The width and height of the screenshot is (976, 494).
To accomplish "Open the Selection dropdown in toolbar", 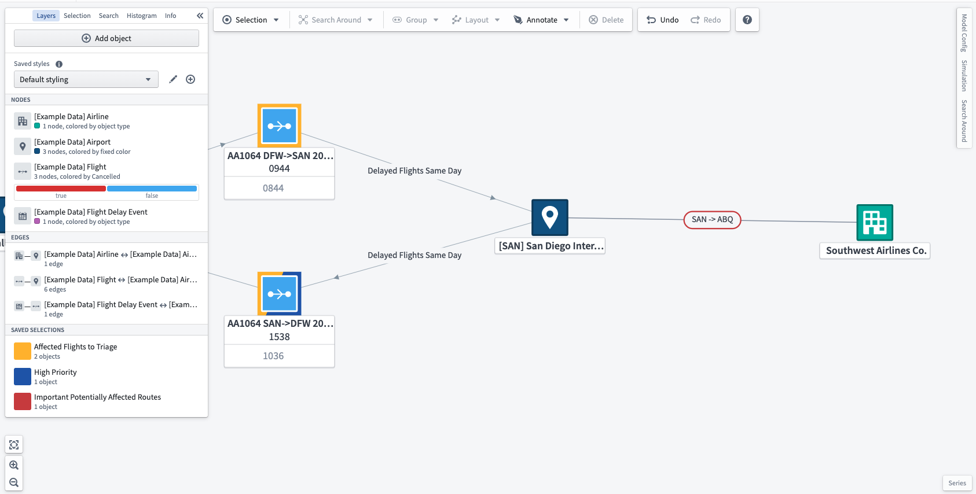I will pyautogui.click(x=251, y=20).
